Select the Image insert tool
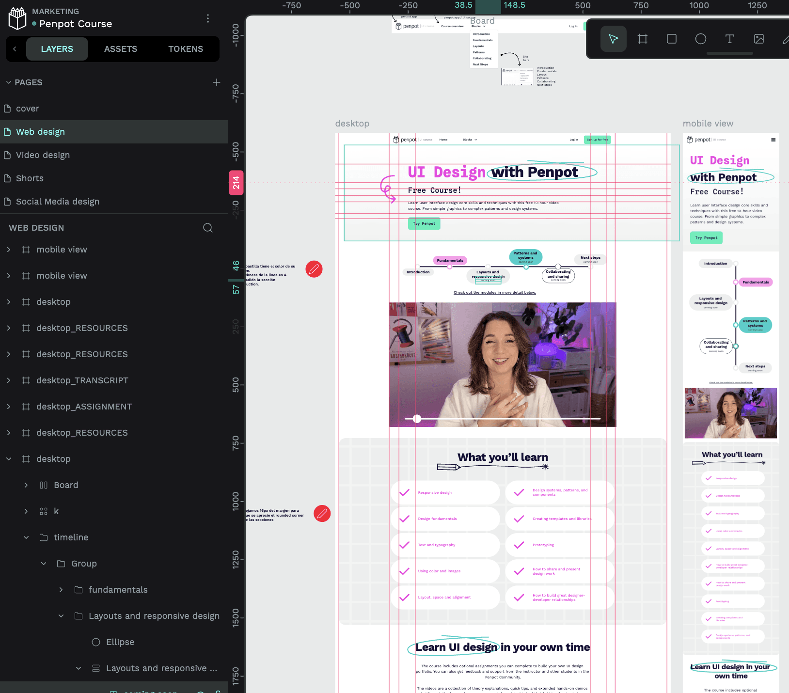This screenshot has height=693, width=789. 759,39
